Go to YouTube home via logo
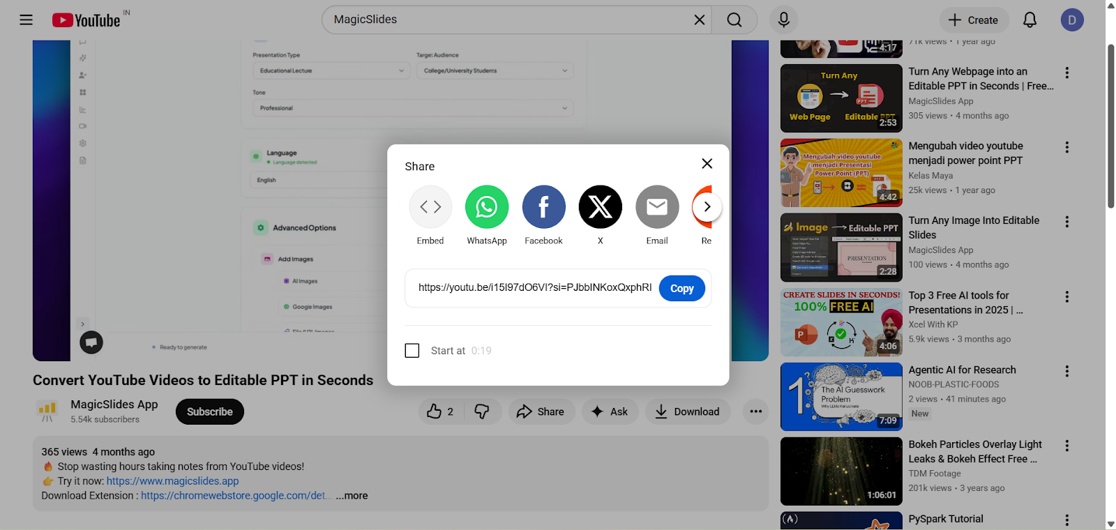This screenshot has width=1116, height=530. (x=86, y=20)
